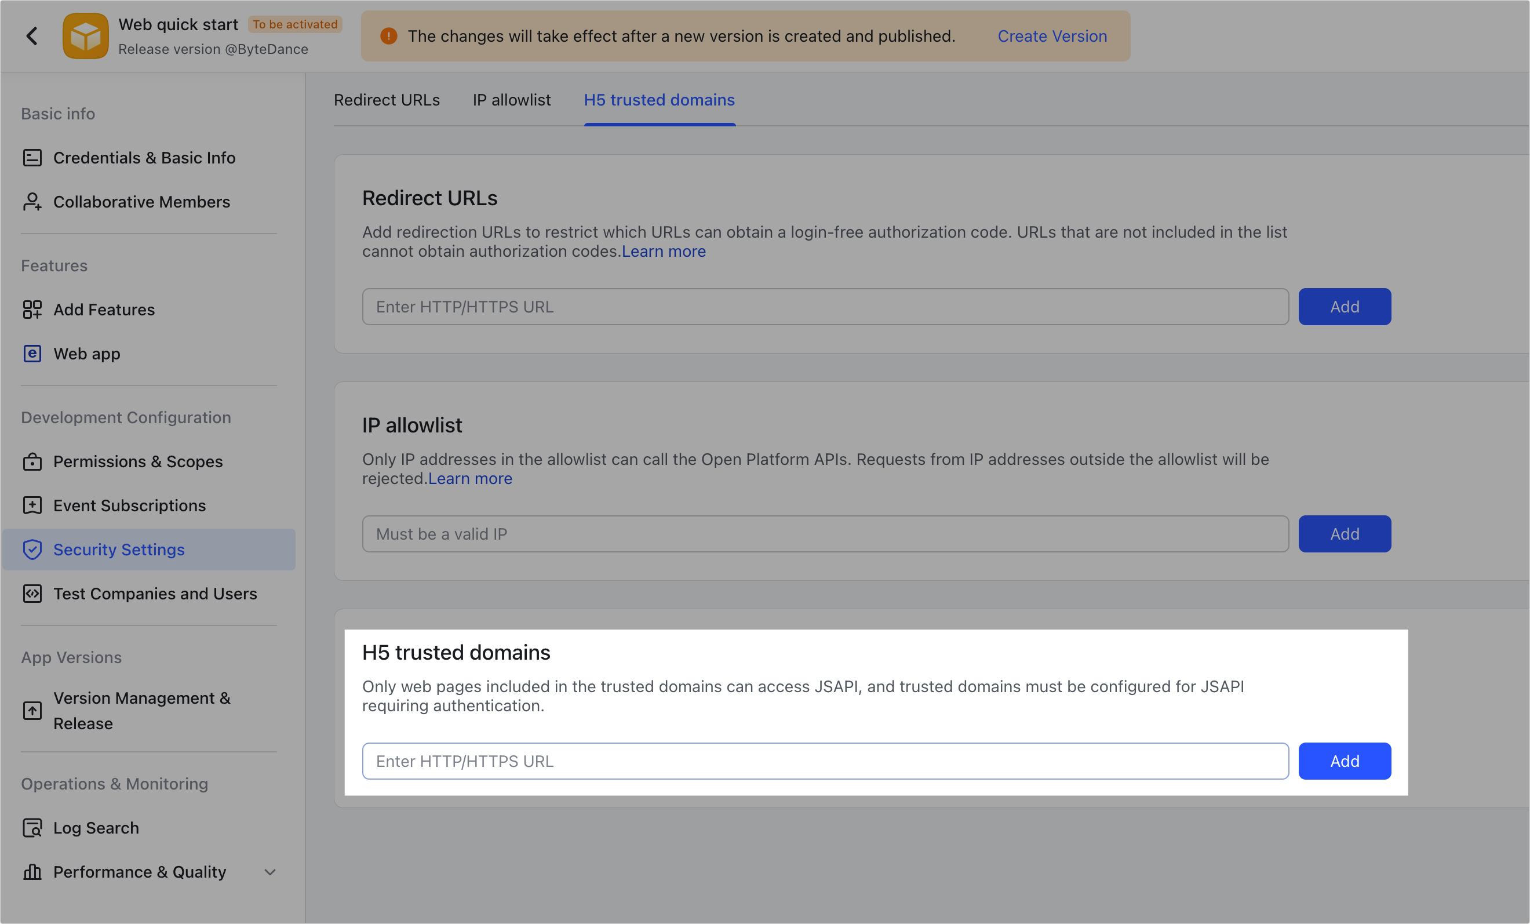Click the Permissions & Scopes icon
Image resolution: width=1530 pixels, height=924 pixels.
click(32, 461)
